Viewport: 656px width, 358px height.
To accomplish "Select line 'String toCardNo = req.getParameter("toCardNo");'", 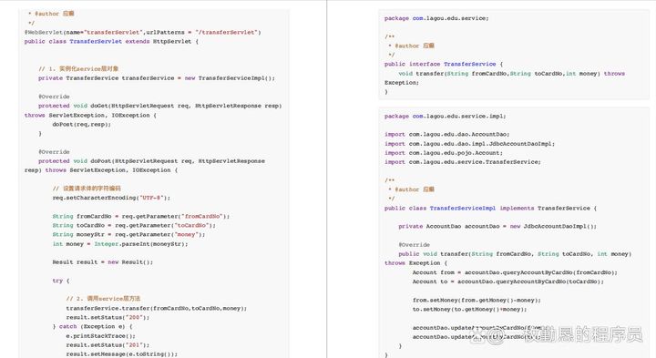I will (134, 225).
